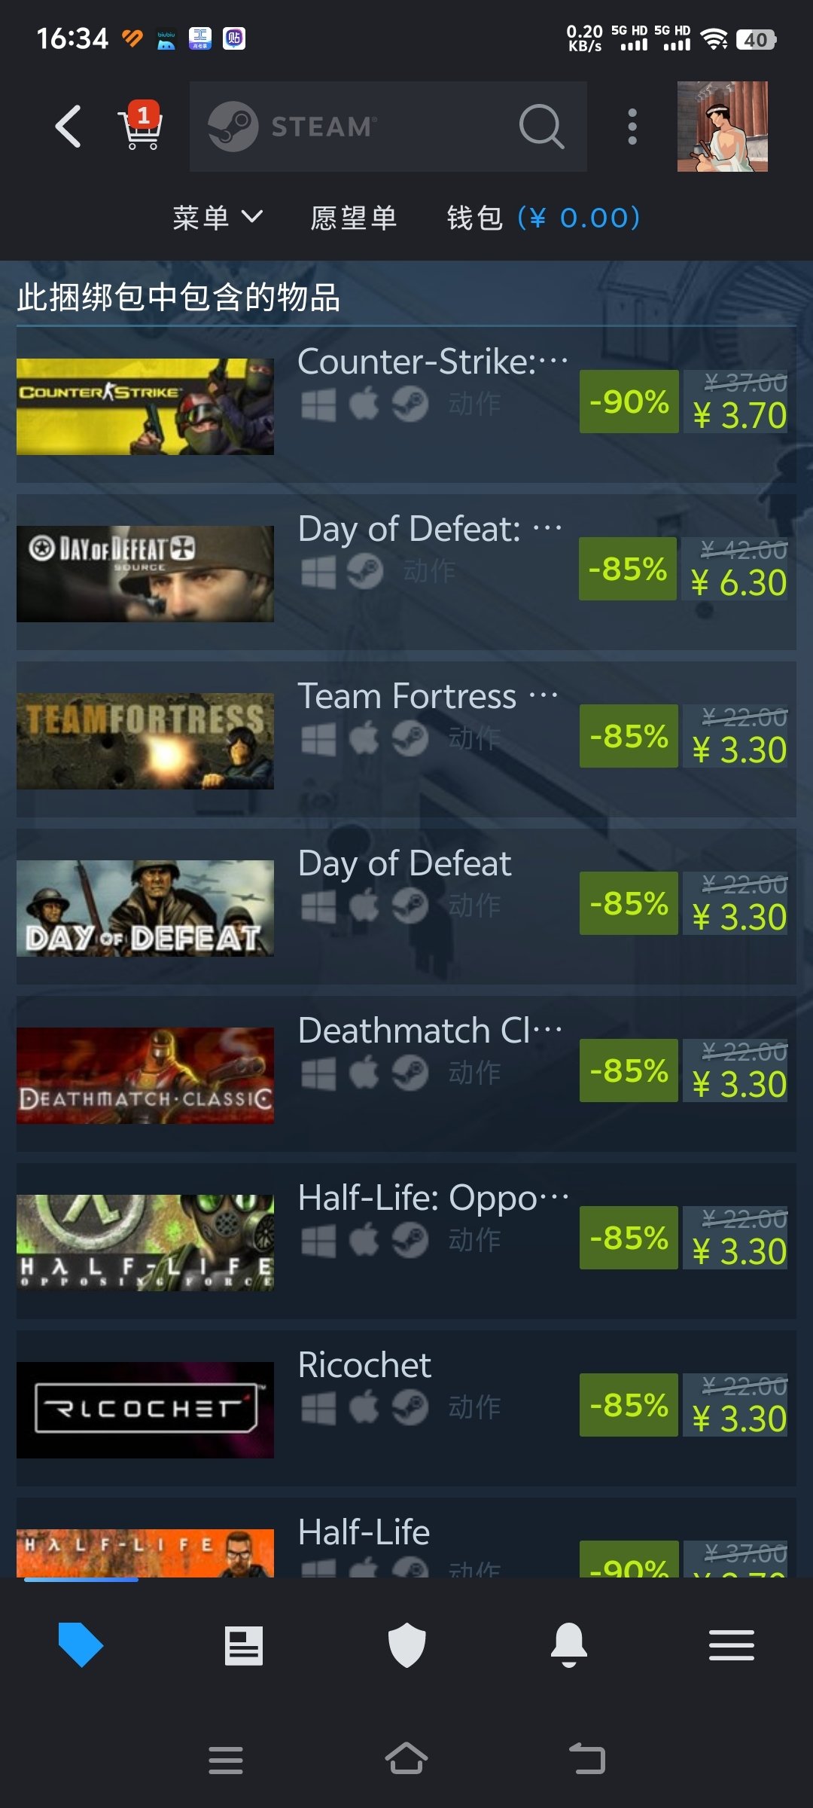Open the shopping cart with 1 item
The image size is (813, 1808).
coord(140,126)
